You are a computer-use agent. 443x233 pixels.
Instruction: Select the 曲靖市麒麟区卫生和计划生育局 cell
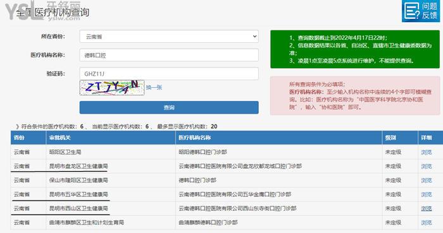click(x=111, y=222)
